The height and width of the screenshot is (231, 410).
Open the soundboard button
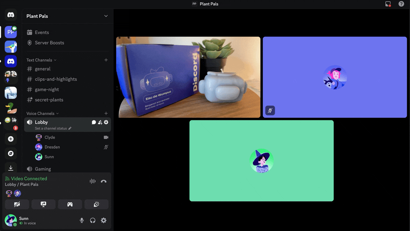(x=96, y=205)
